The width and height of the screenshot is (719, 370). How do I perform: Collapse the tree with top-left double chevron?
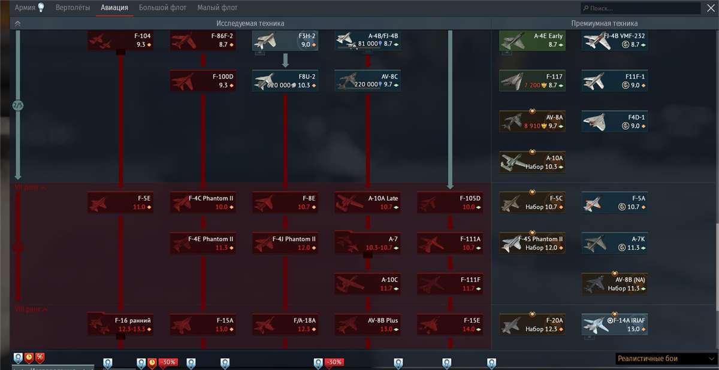pyautogui.click(x=17, y=23)
